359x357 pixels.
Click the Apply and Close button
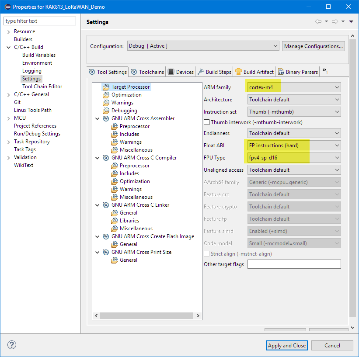point(287,345)
